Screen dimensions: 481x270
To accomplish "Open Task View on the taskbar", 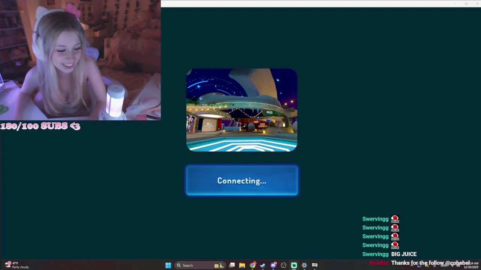I will point(232,265).
